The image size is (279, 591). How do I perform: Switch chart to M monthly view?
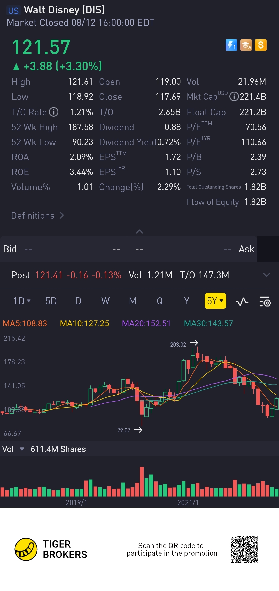point(133,301)
